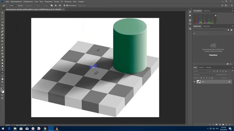Click the libraries search field

213,33
